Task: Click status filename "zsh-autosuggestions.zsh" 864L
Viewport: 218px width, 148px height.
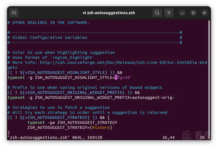Action: tap(55, 138)
